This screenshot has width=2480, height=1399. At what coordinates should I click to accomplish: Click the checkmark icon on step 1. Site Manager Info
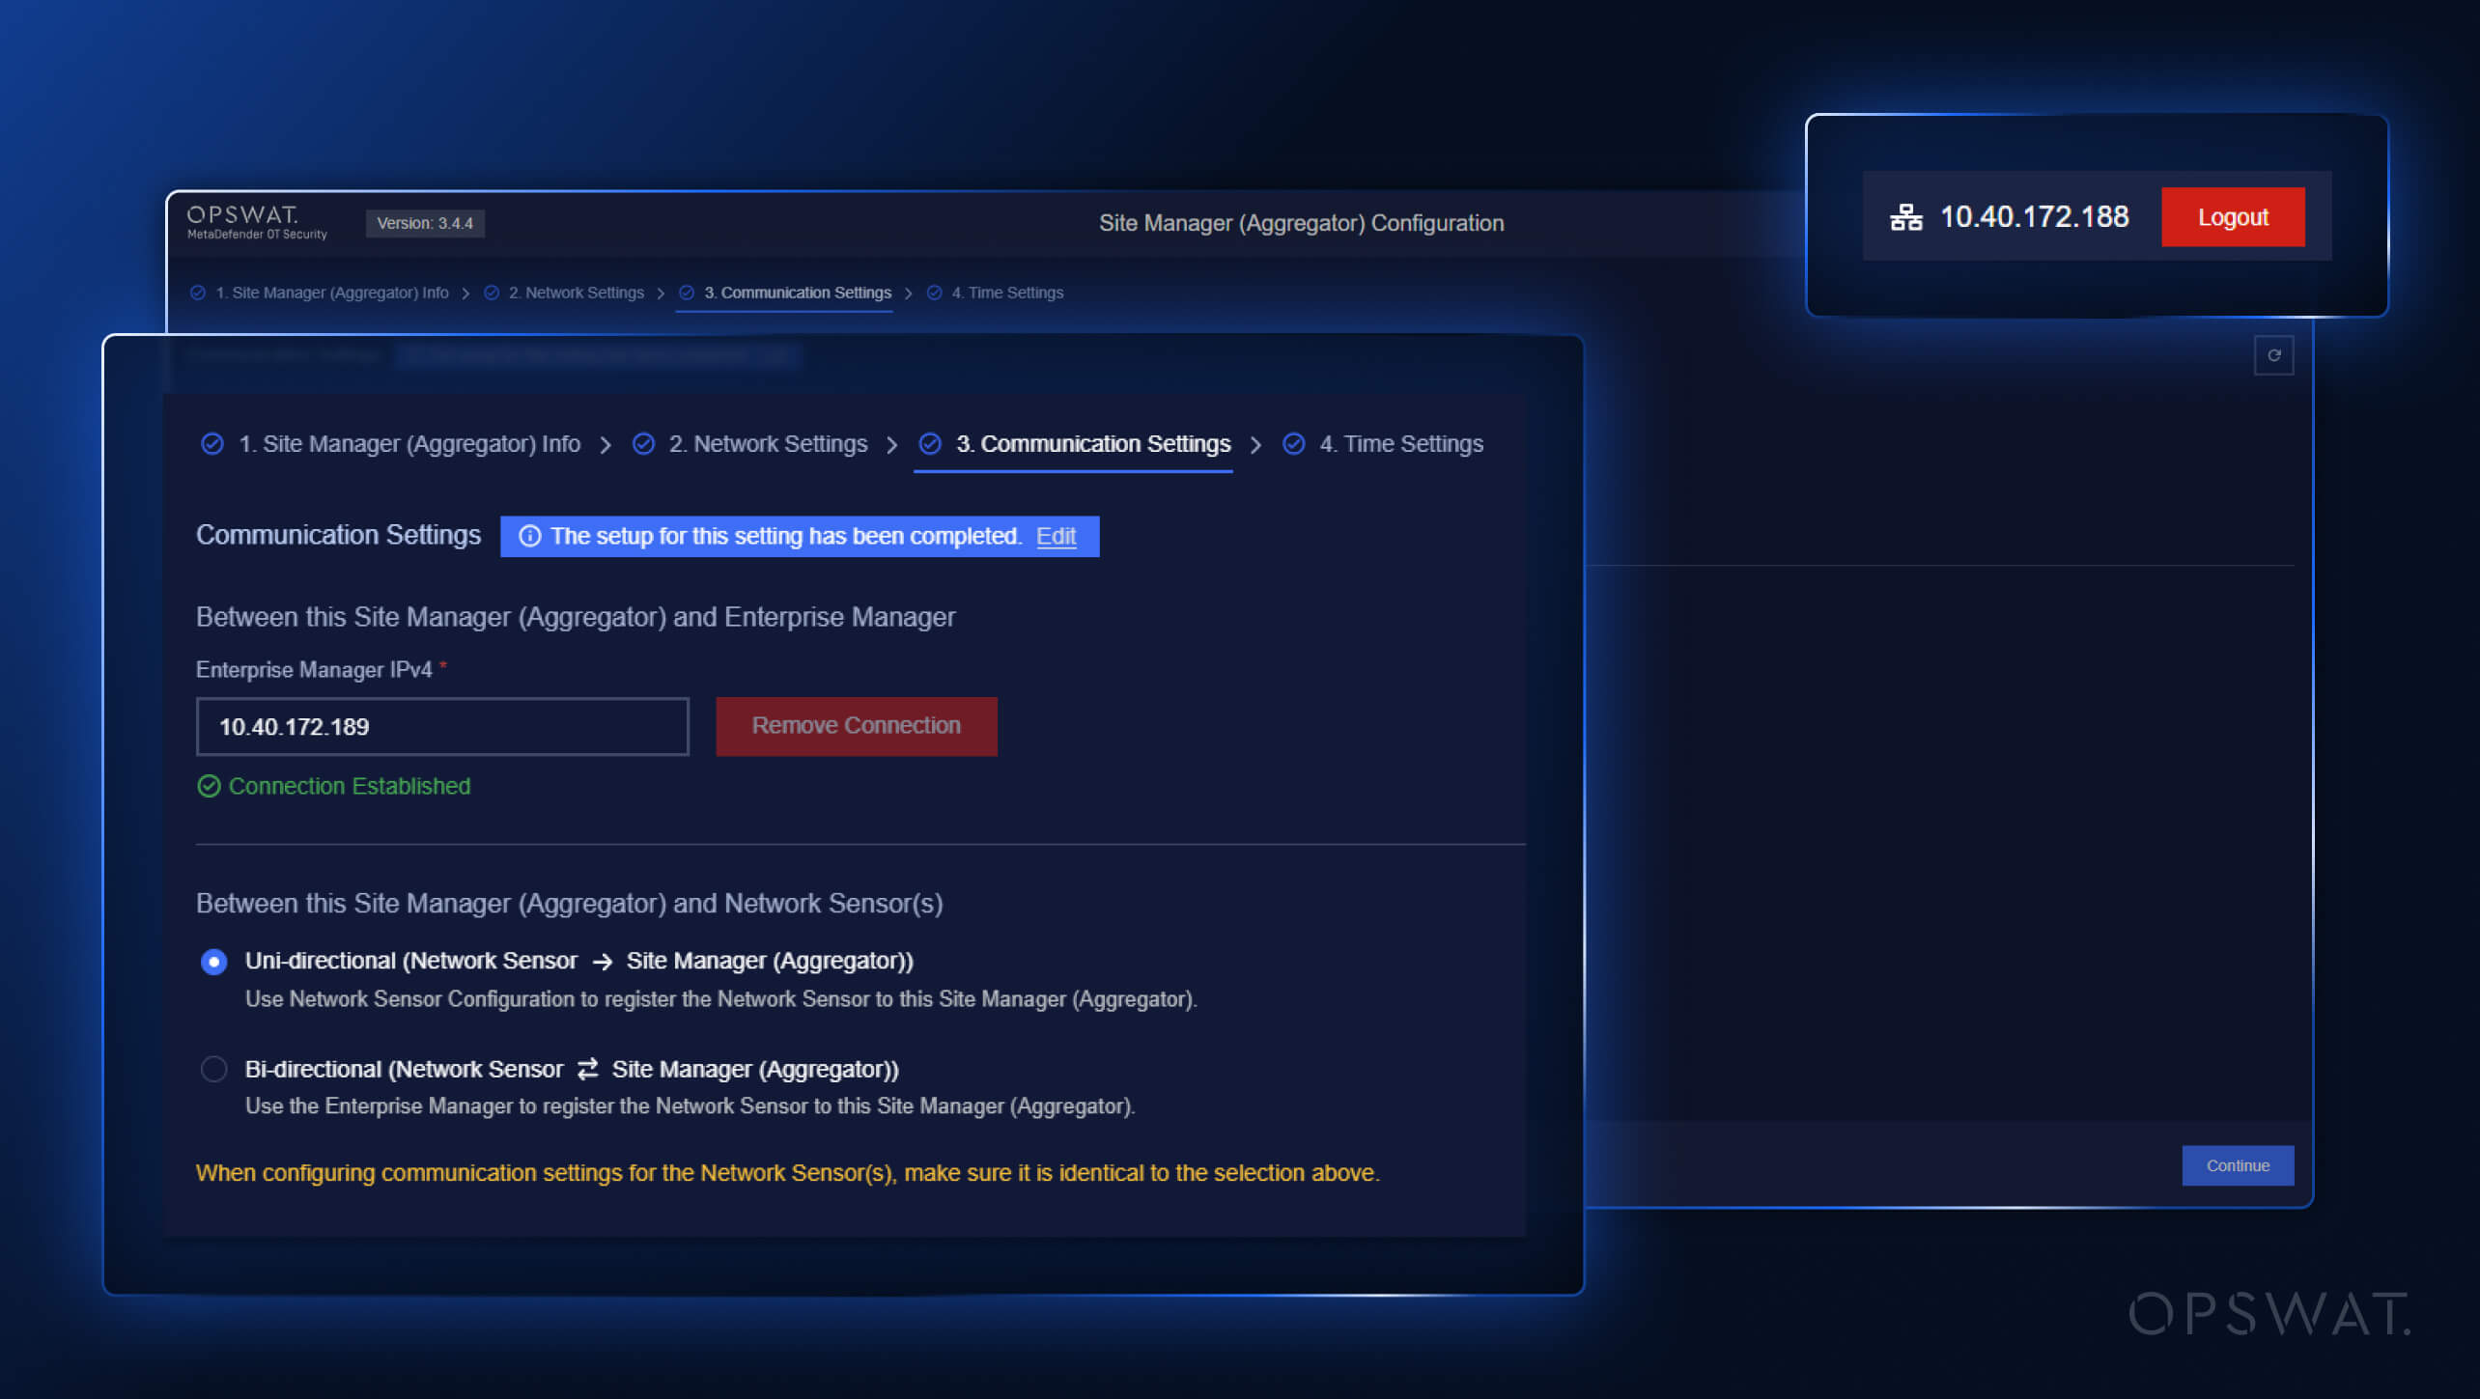click(x=213, y=444)
